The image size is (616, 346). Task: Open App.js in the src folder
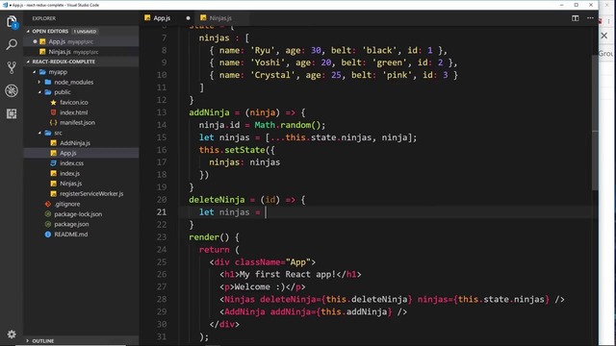click(x=81, y=153)
